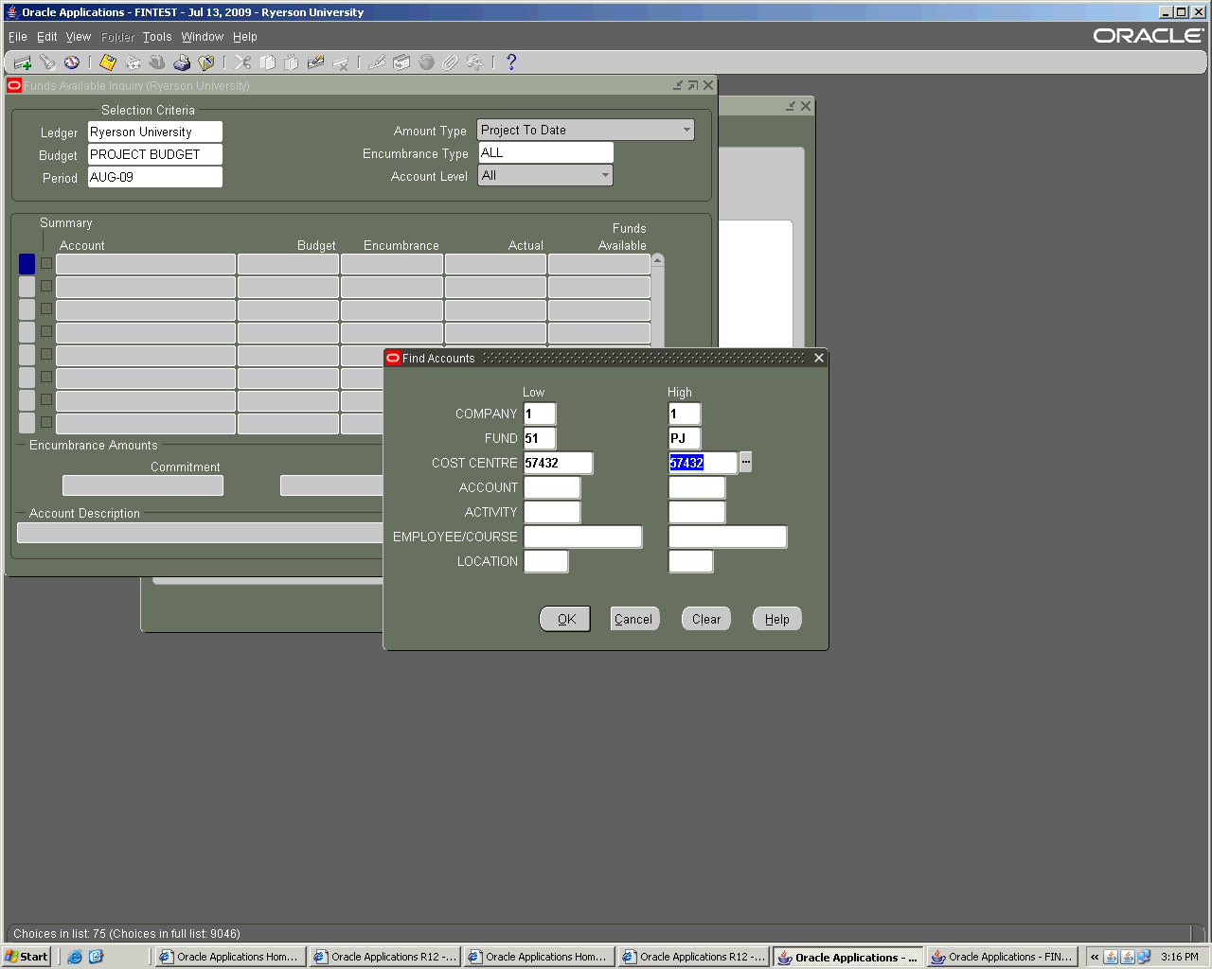This screenshot has width=1212, height=969.
Task: Expand the Amount Type dropdown
Action: pos(686,130)
